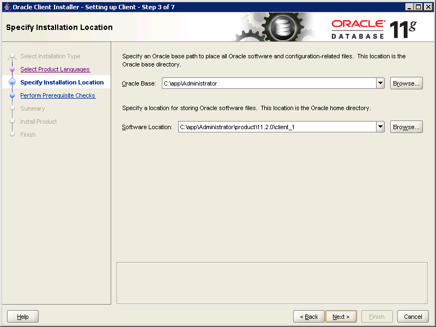436x327 pixels.
Task: Click the empty message panel at bottom
Action: pyautogui.click(x=272, y=283)
